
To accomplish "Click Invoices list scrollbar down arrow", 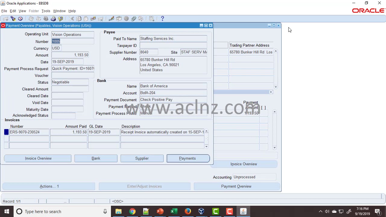I will point(207,146).
